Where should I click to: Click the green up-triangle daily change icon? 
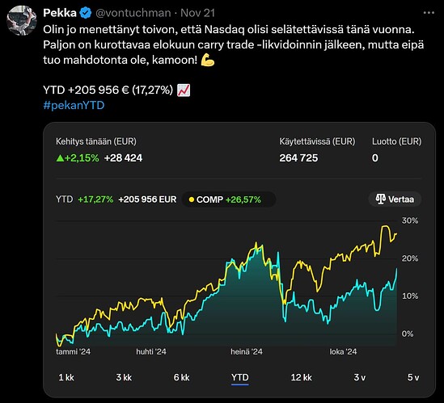60,158
